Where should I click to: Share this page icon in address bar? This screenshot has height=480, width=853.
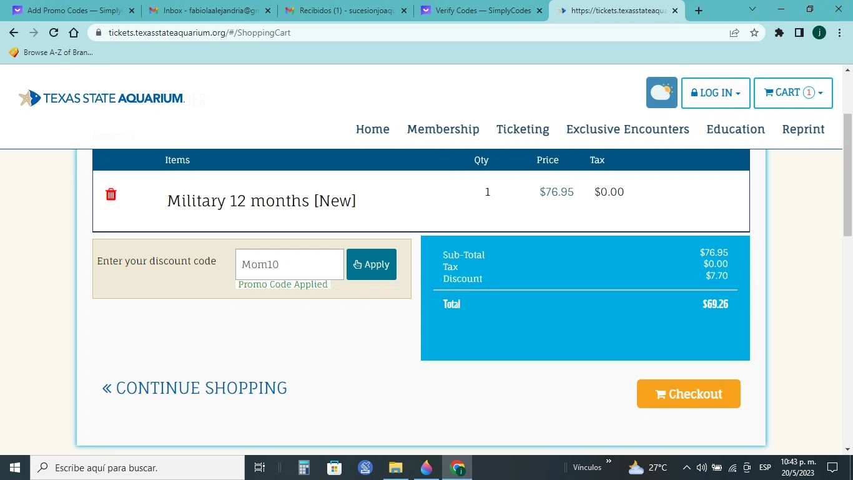[734, 32]
